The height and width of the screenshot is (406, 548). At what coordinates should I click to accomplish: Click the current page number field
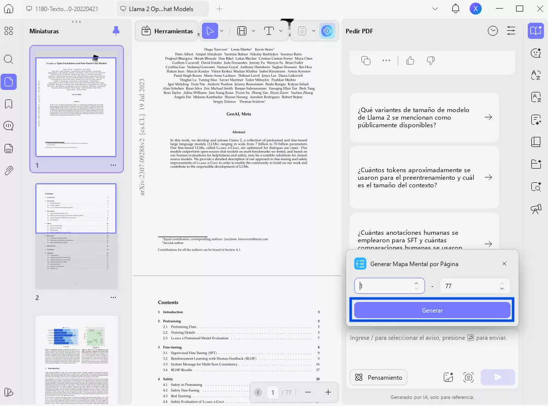click(x=273, y=392)
